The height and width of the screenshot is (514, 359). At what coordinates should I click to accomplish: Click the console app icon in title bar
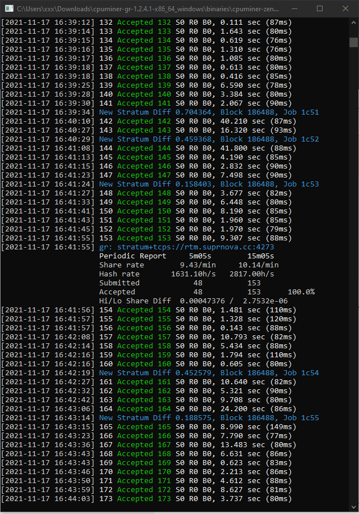[x=9, y=8]
